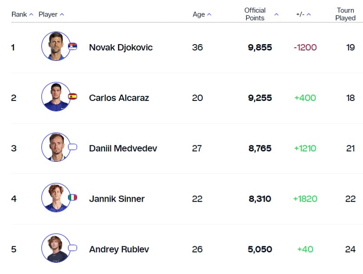This screenshot has width=363, height=274.
Task: Click the Tourn Played column header
Action: [345, 14]
